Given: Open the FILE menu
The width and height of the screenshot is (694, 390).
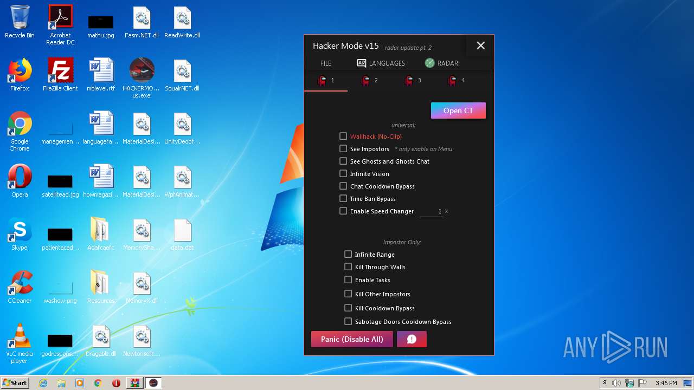Looking at the screenshot, I should pyautogui.click(x=326, y=63).
